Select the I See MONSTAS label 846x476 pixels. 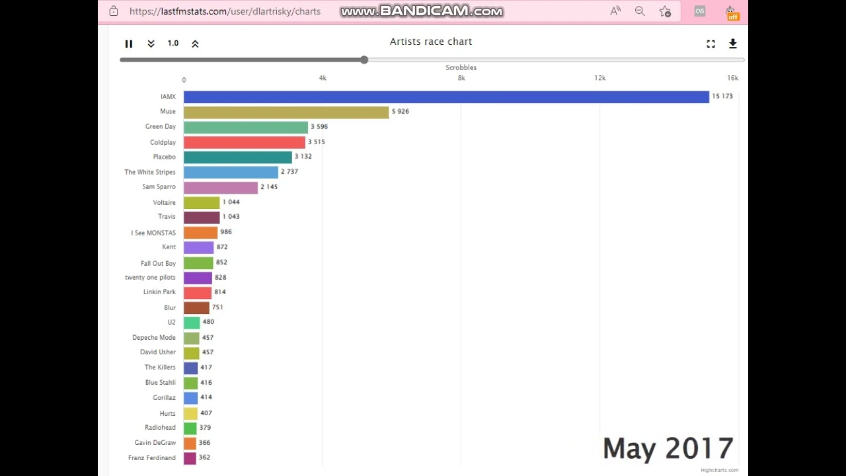[x=153, y=233]
